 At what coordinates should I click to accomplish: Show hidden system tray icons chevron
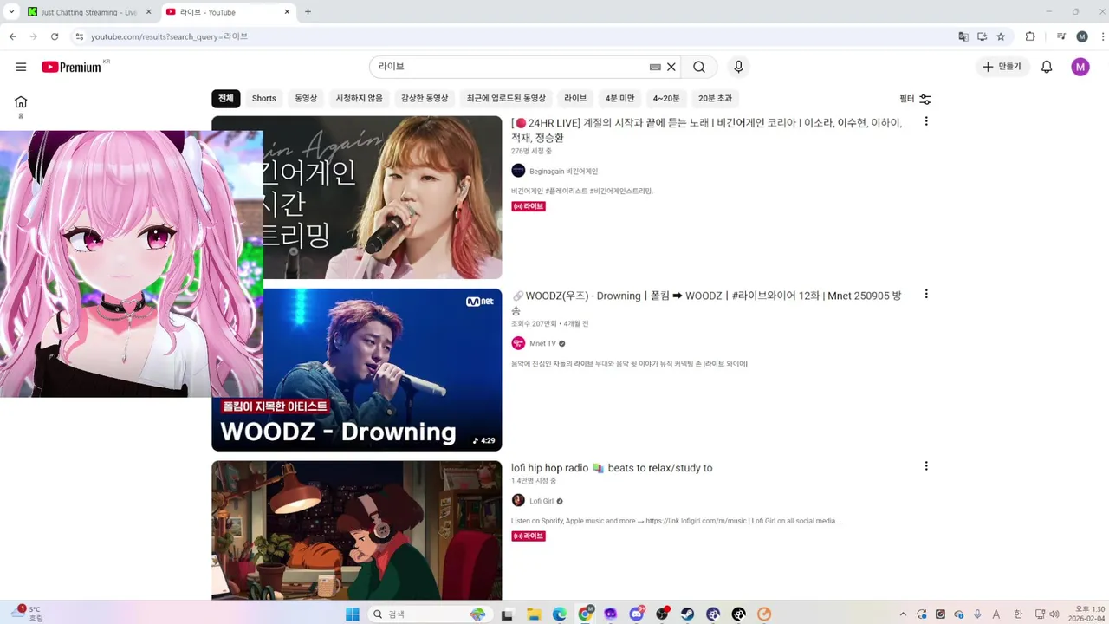pyautogui.click(x=903, y=614)
